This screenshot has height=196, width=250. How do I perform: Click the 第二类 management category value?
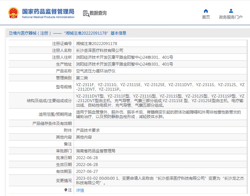pyautogui.click(x=82, y=78)
